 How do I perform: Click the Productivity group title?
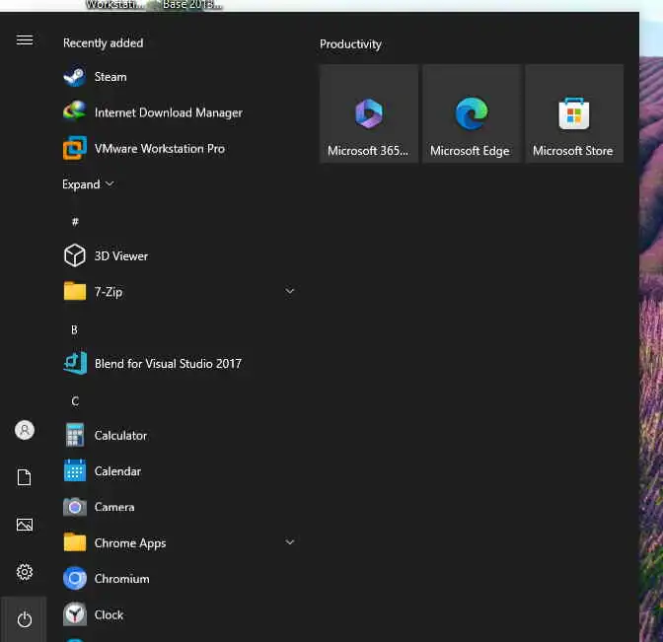350,44
